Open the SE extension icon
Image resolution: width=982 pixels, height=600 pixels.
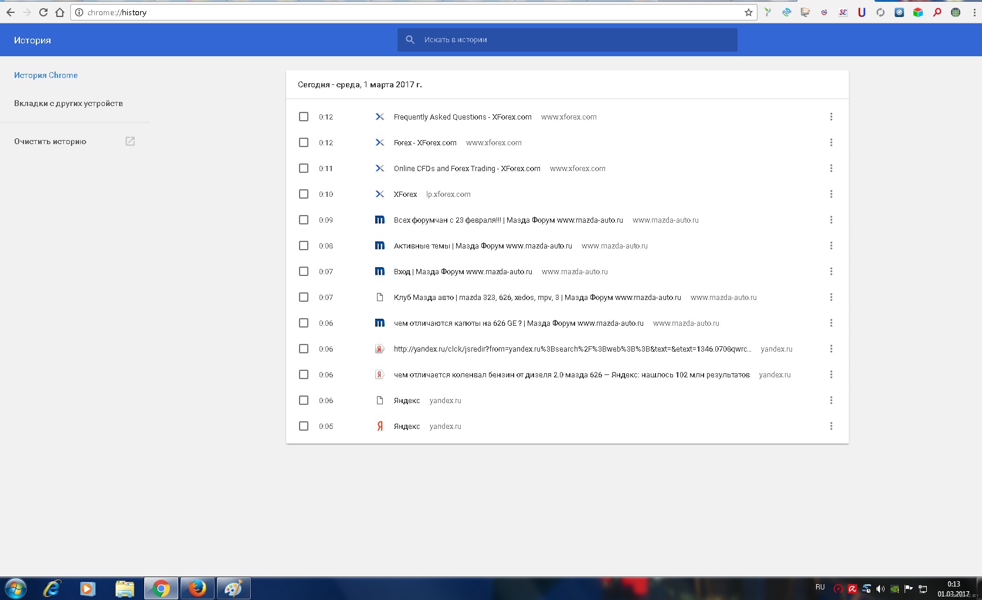tap(843, 12)
